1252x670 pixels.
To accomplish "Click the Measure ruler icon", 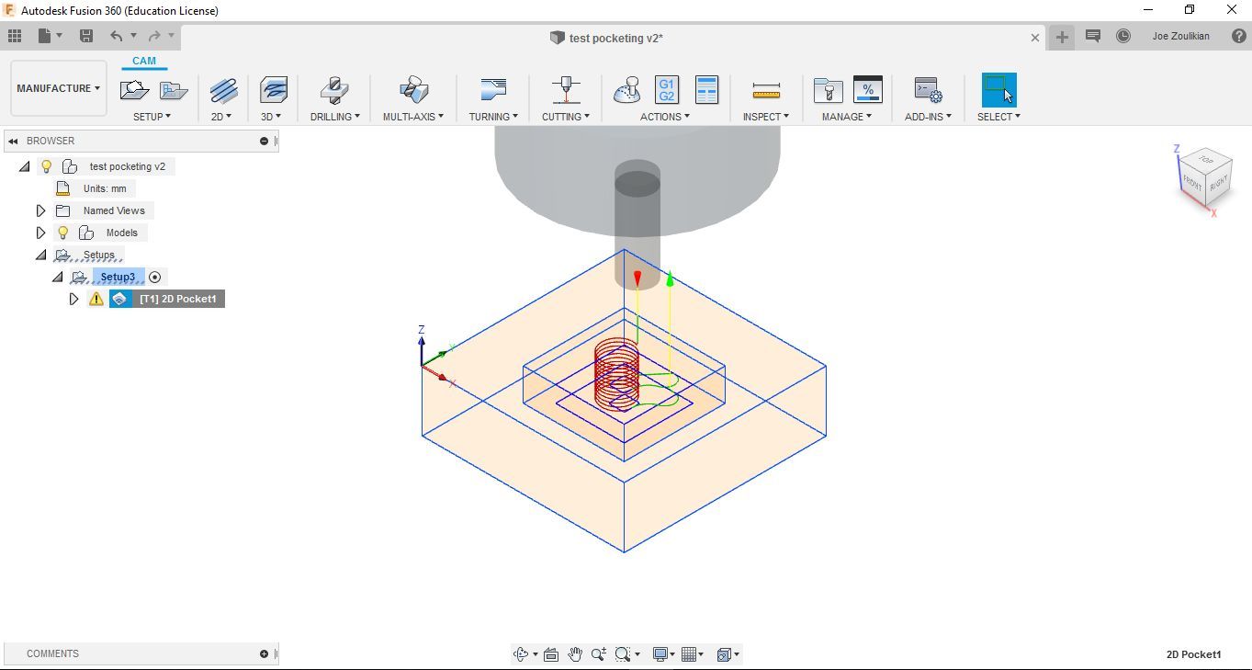I will click(x=766, y=90).
